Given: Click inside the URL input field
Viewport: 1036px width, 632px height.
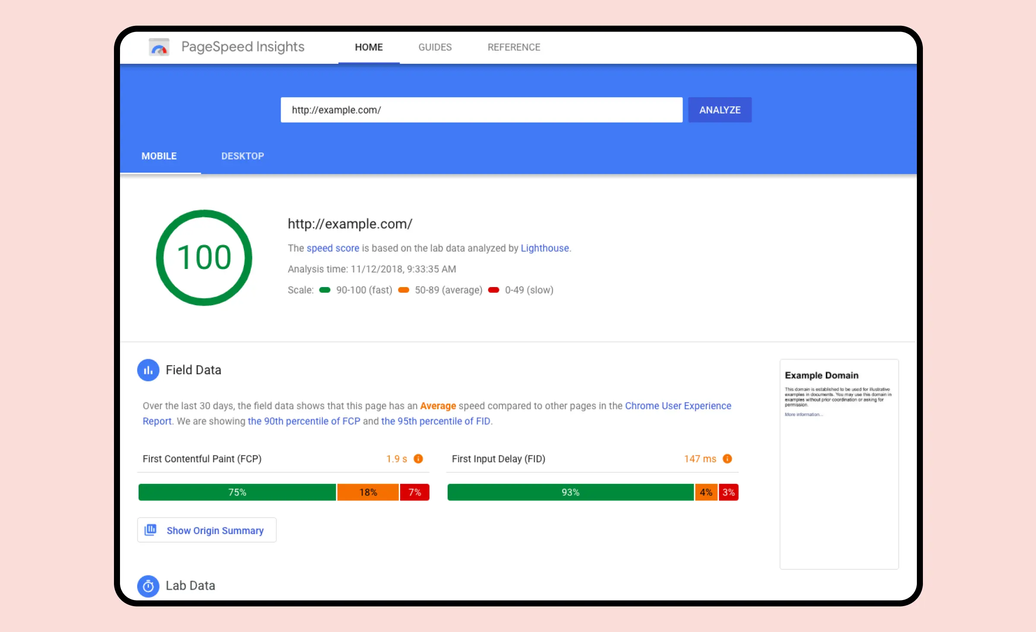Looking at the screenshot, I should (481, 110).
